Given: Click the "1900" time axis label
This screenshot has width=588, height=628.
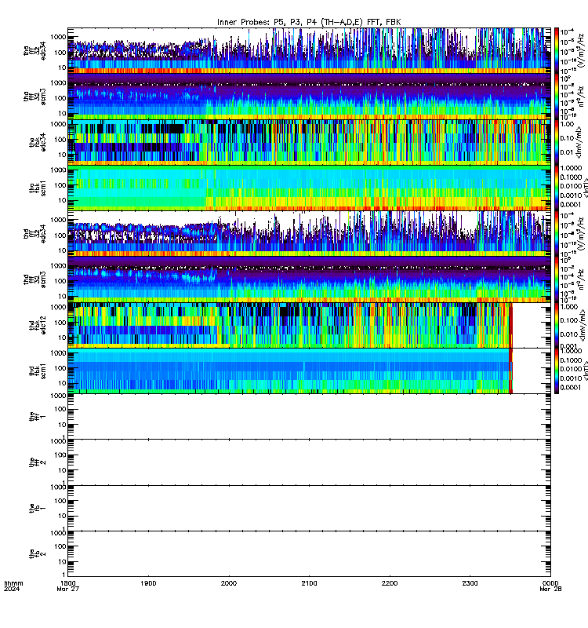Looking at the screenshot, I should [x=148, y=583].
